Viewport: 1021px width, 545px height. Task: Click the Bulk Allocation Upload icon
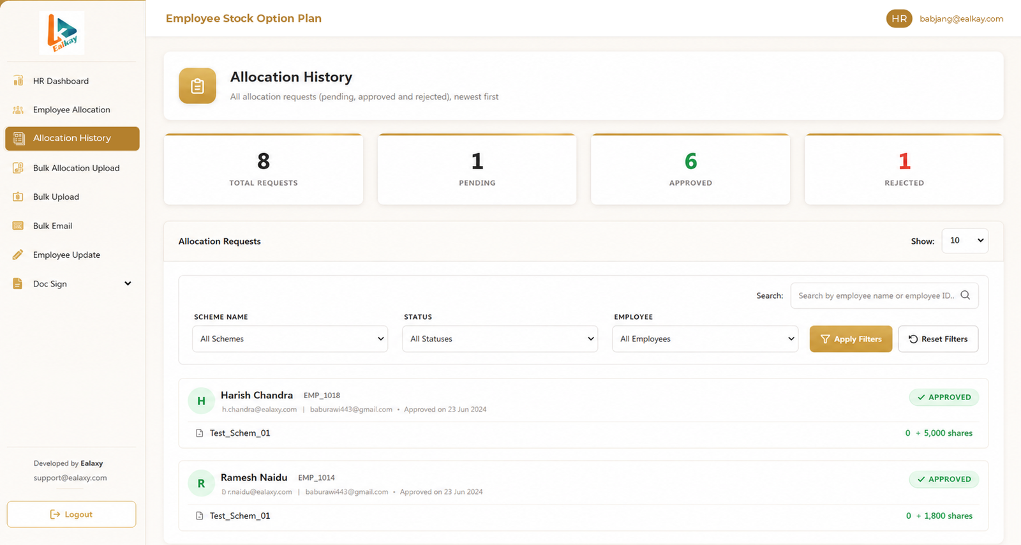pyautogui.click(x=19, y=168)
